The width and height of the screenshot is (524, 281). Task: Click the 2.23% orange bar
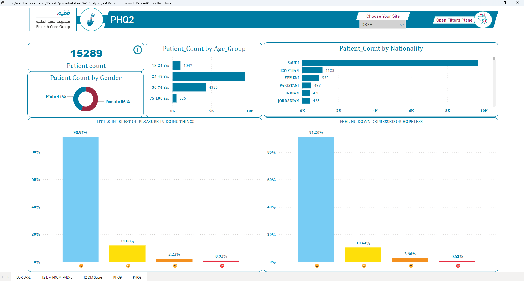point(174,260)
